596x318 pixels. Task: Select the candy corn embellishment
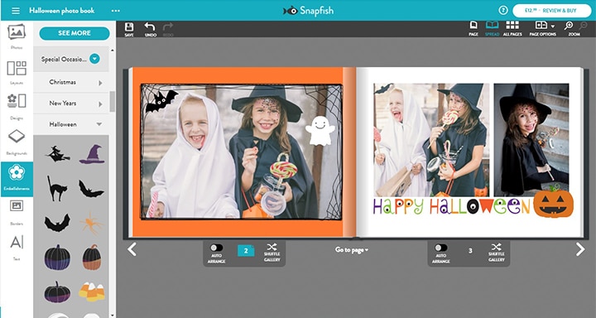(x=92, y=291)
